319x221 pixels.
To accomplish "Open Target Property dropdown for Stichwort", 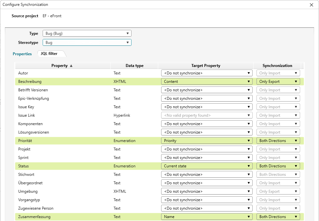I will [x=207, y=175].
